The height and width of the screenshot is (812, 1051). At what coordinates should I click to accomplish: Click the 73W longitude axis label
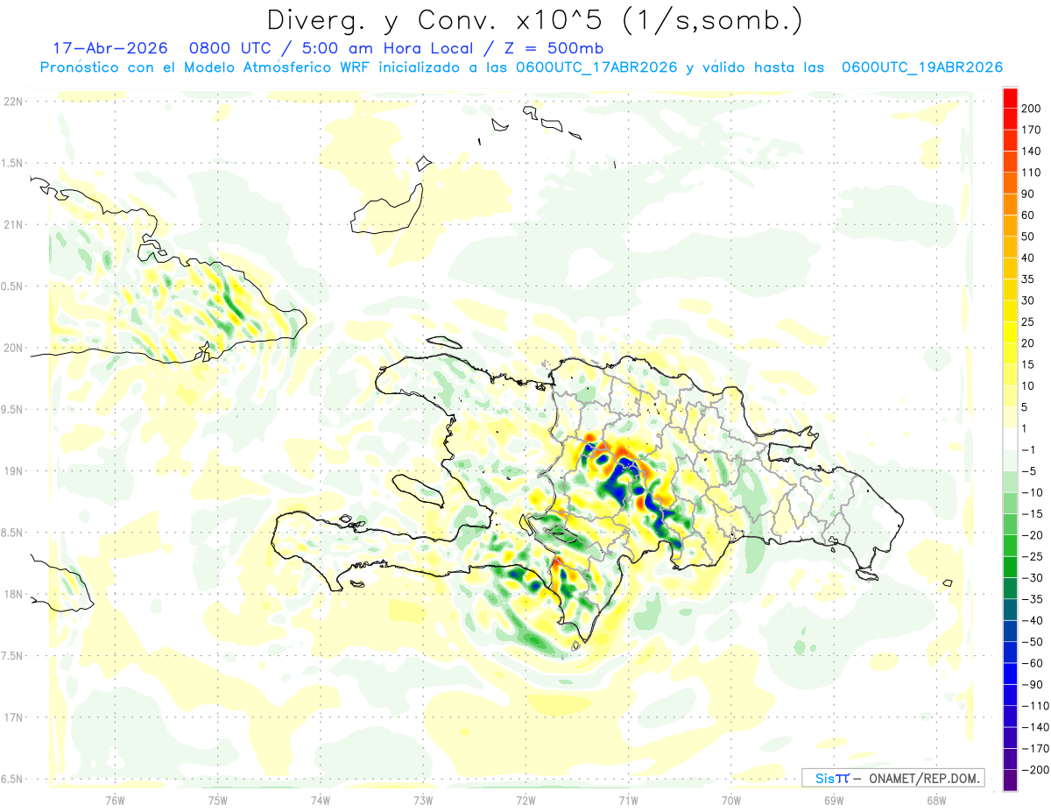click(x=423, y=800)
